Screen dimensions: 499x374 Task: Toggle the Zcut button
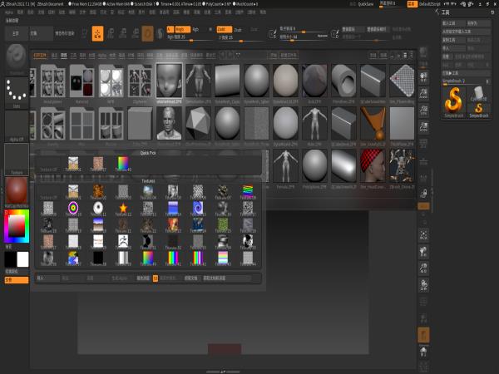[254, 29]
